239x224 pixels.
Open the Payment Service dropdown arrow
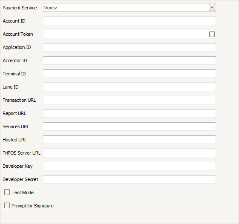[212, 8]
